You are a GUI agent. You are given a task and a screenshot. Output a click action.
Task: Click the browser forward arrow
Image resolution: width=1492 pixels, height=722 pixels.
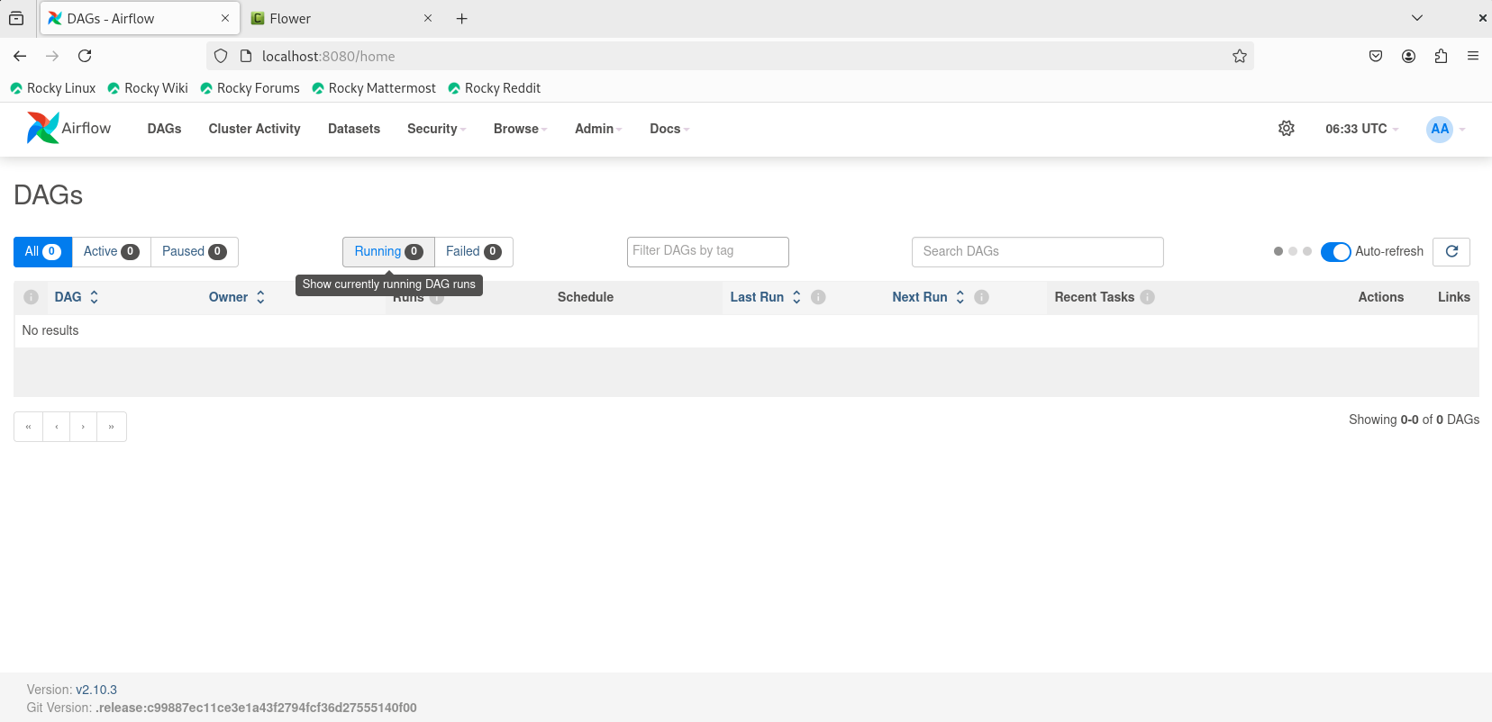52,56
